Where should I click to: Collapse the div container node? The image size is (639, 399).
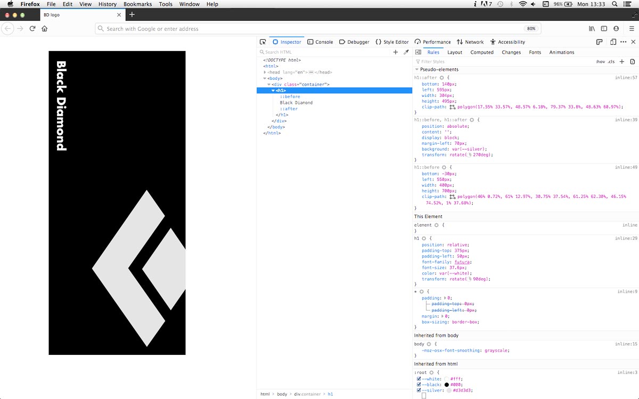point(269,85)
